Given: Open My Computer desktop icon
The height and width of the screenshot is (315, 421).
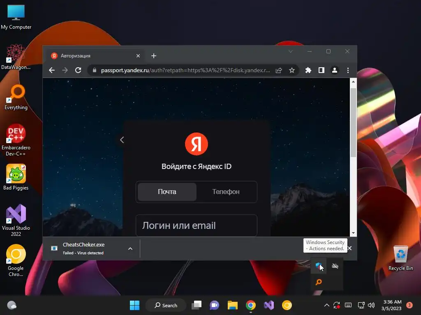Looking at the screenshot, I should coord(16,17).
